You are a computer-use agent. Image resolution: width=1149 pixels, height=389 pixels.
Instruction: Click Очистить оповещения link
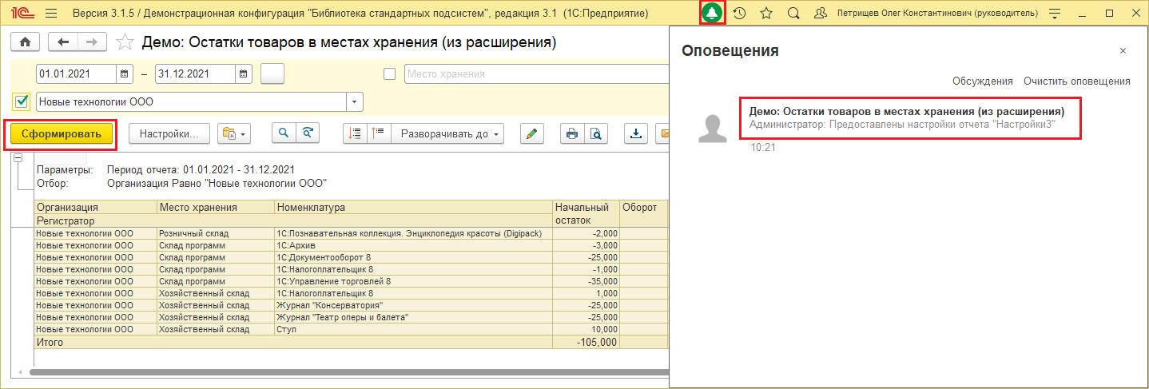[x=1077, y=81]
